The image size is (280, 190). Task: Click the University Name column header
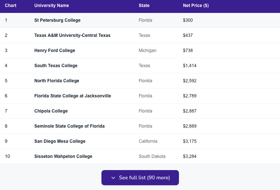click(x=52, y=6)
